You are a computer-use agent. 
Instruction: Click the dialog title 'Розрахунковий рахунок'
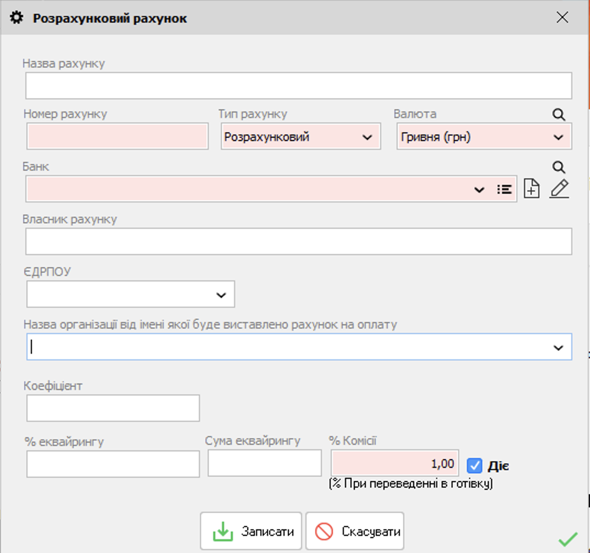pos(109,19)
